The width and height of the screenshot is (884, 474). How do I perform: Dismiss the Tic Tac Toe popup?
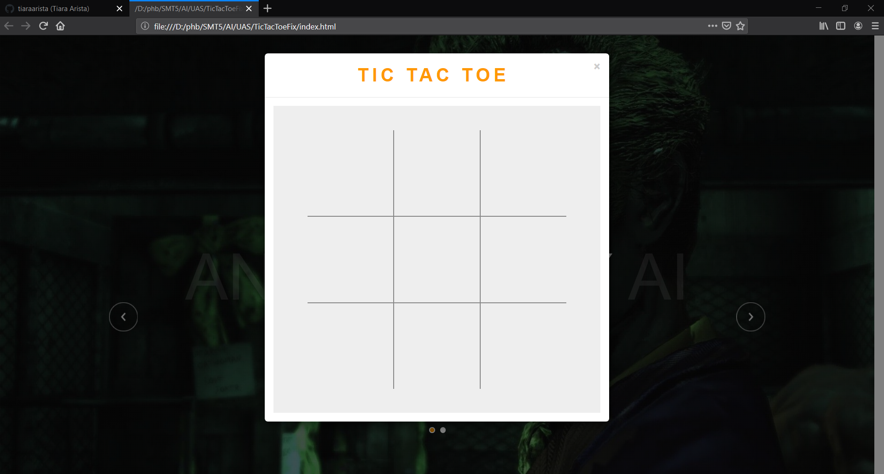pos(597,66)
